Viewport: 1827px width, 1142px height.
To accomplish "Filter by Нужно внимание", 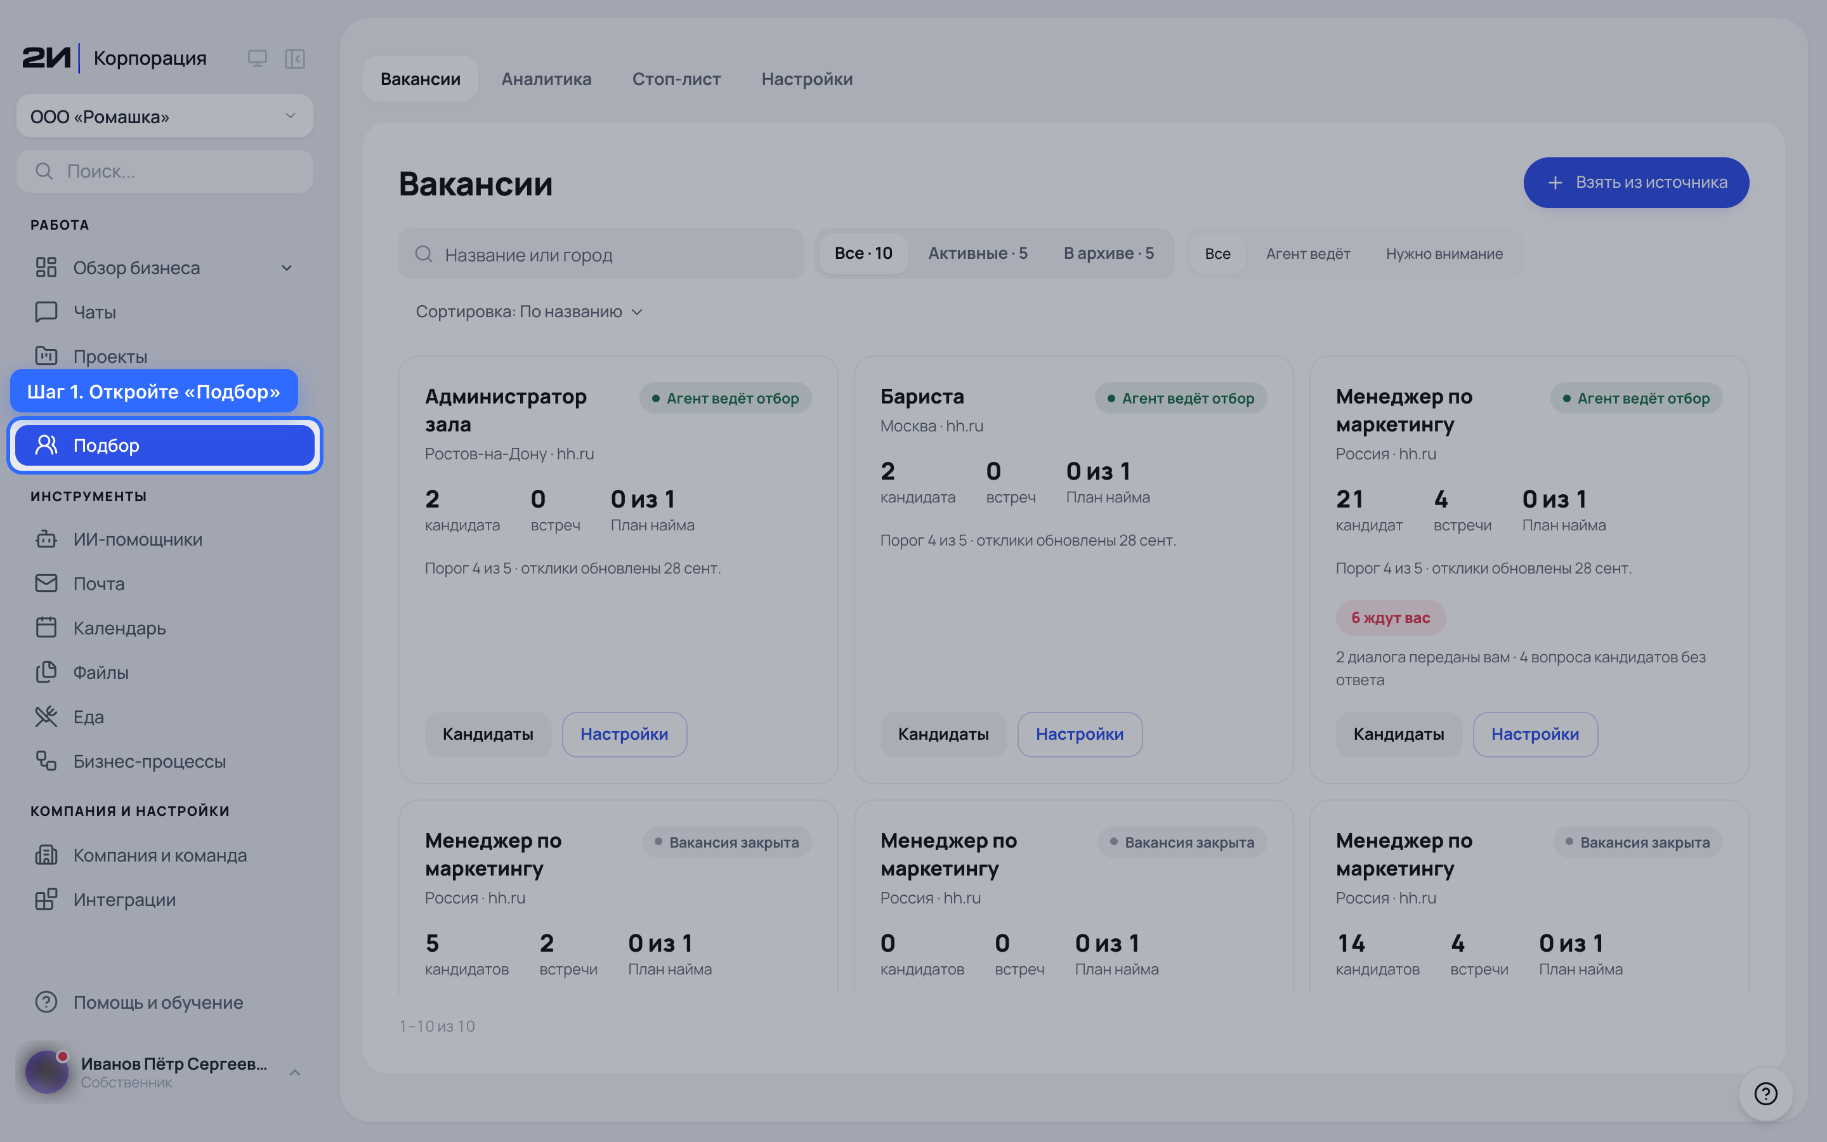I will click(x=1443, y=254).
